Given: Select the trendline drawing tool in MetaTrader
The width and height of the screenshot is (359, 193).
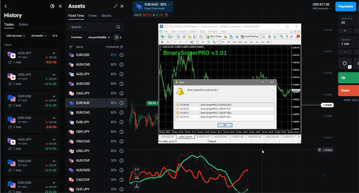Looking at the screenshot, I should 186,42.
